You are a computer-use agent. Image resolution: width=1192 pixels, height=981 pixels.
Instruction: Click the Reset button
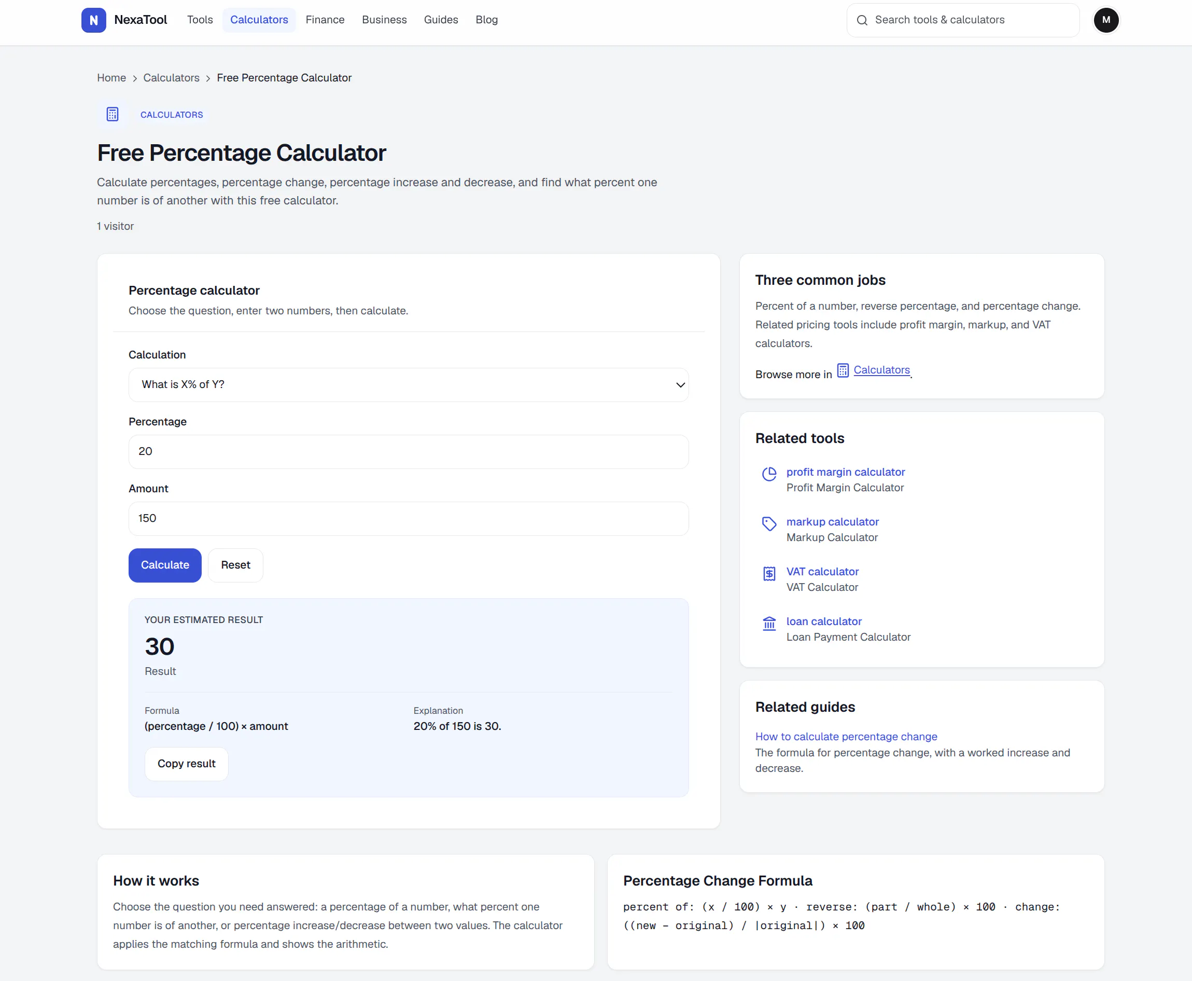point(235,565)
